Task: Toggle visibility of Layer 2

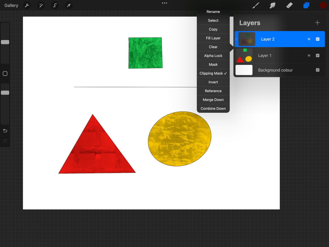Action: (x=318, y=39)
